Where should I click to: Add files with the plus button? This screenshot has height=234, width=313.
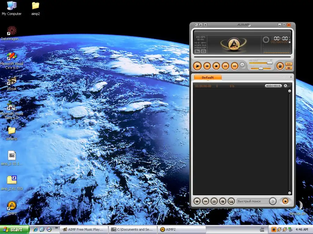click(197, 201)
